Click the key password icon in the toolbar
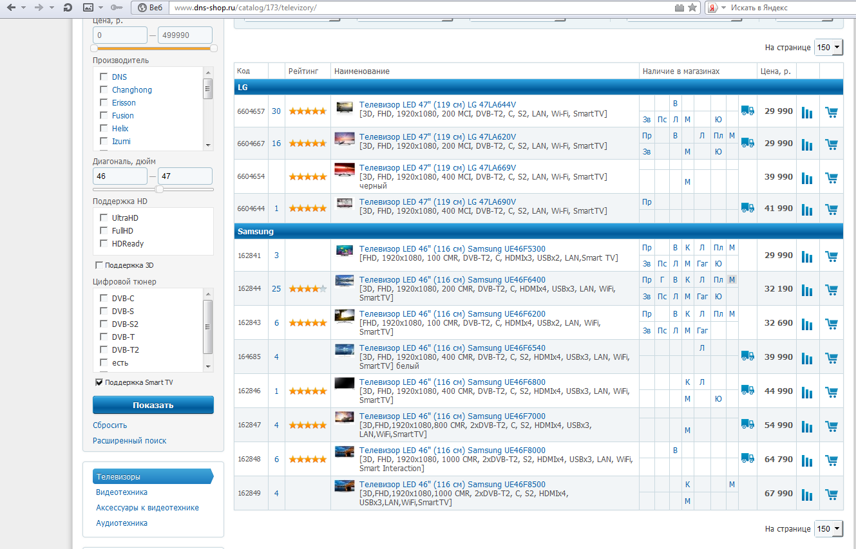The image size is (856, 549). pos(117,8)
